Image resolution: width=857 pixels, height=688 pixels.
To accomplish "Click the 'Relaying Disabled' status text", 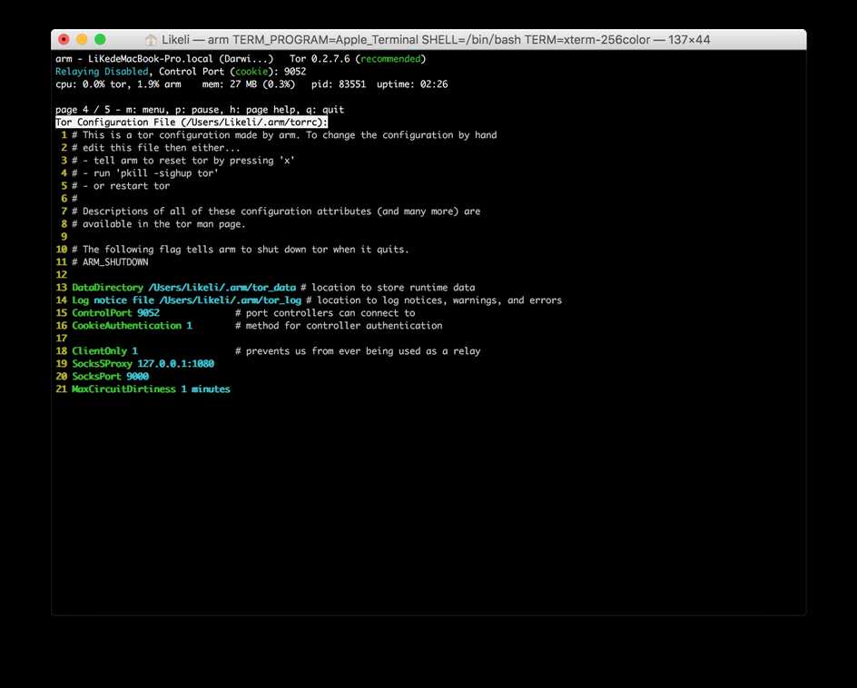I will point(102,72).
